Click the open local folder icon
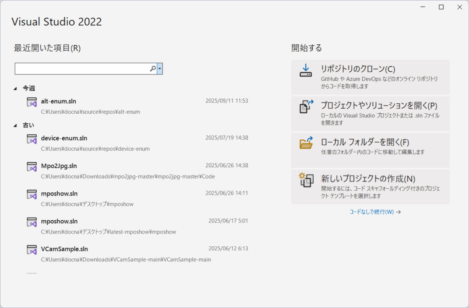The image size is (469, 308). (x=306, y=143)
